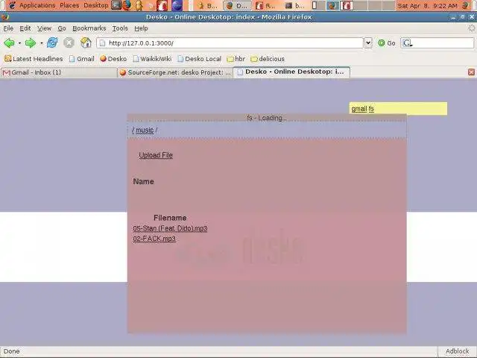Image resolution: width=477 pixels, height=358 pixels.
Task: Expand the URL bar history dropdown
Action: click(x=368, y=43)
